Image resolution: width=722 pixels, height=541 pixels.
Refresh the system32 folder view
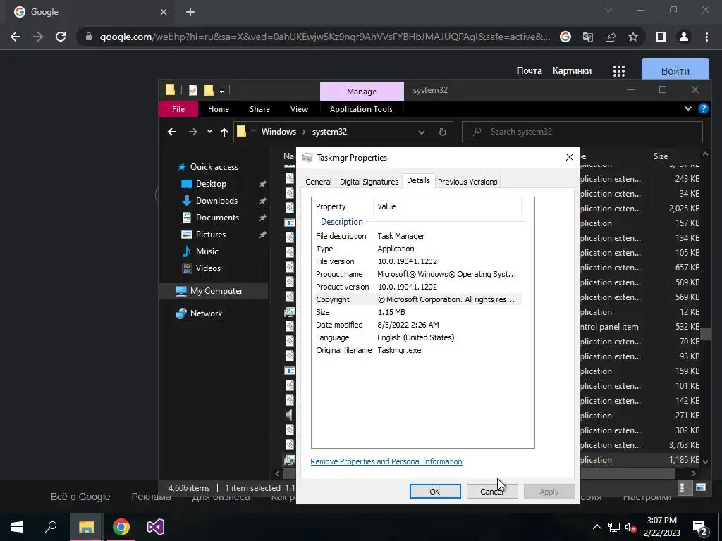pos(443,132)
